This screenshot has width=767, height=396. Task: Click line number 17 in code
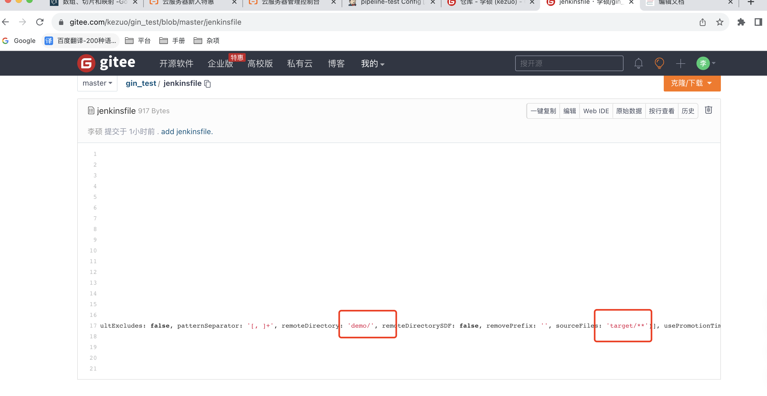coord(93,326)
